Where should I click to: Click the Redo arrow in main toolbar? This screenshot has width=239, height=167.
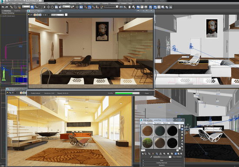[x=7, y=7]
